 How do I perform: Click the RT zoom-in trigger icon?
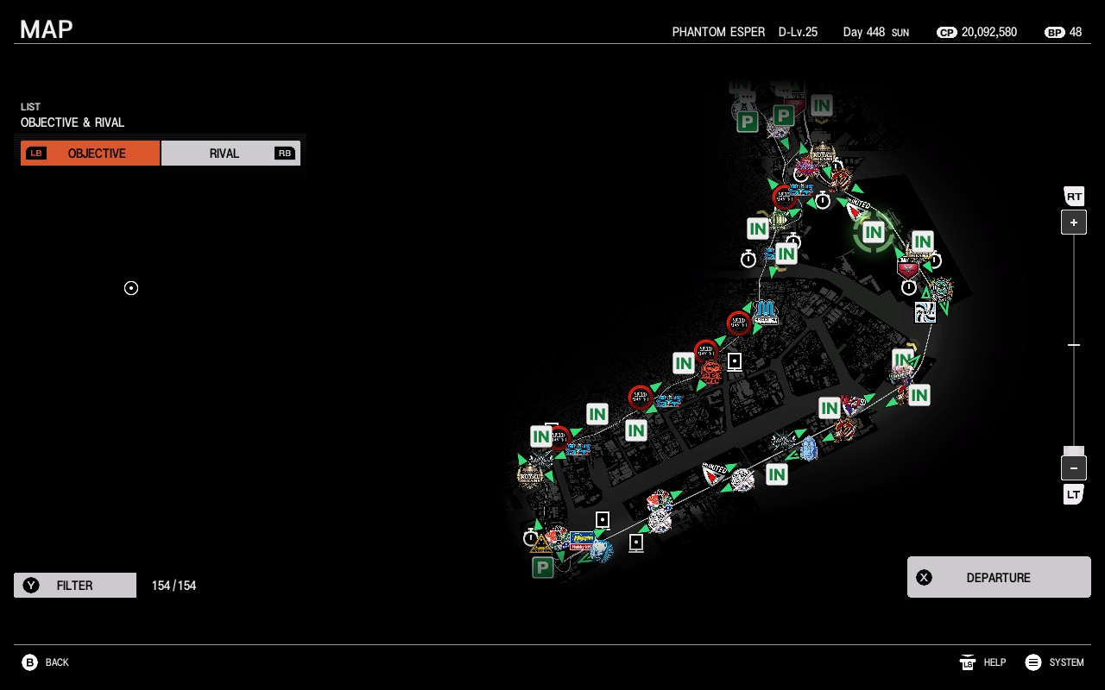tap(1074, 197)
